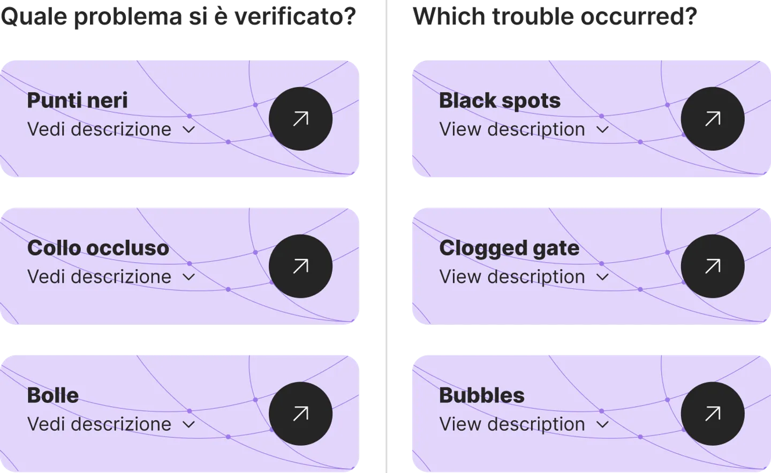Expand View description chevron under Clogged gate
Viewport: 771px width, 473px height.
pos(602,277)
